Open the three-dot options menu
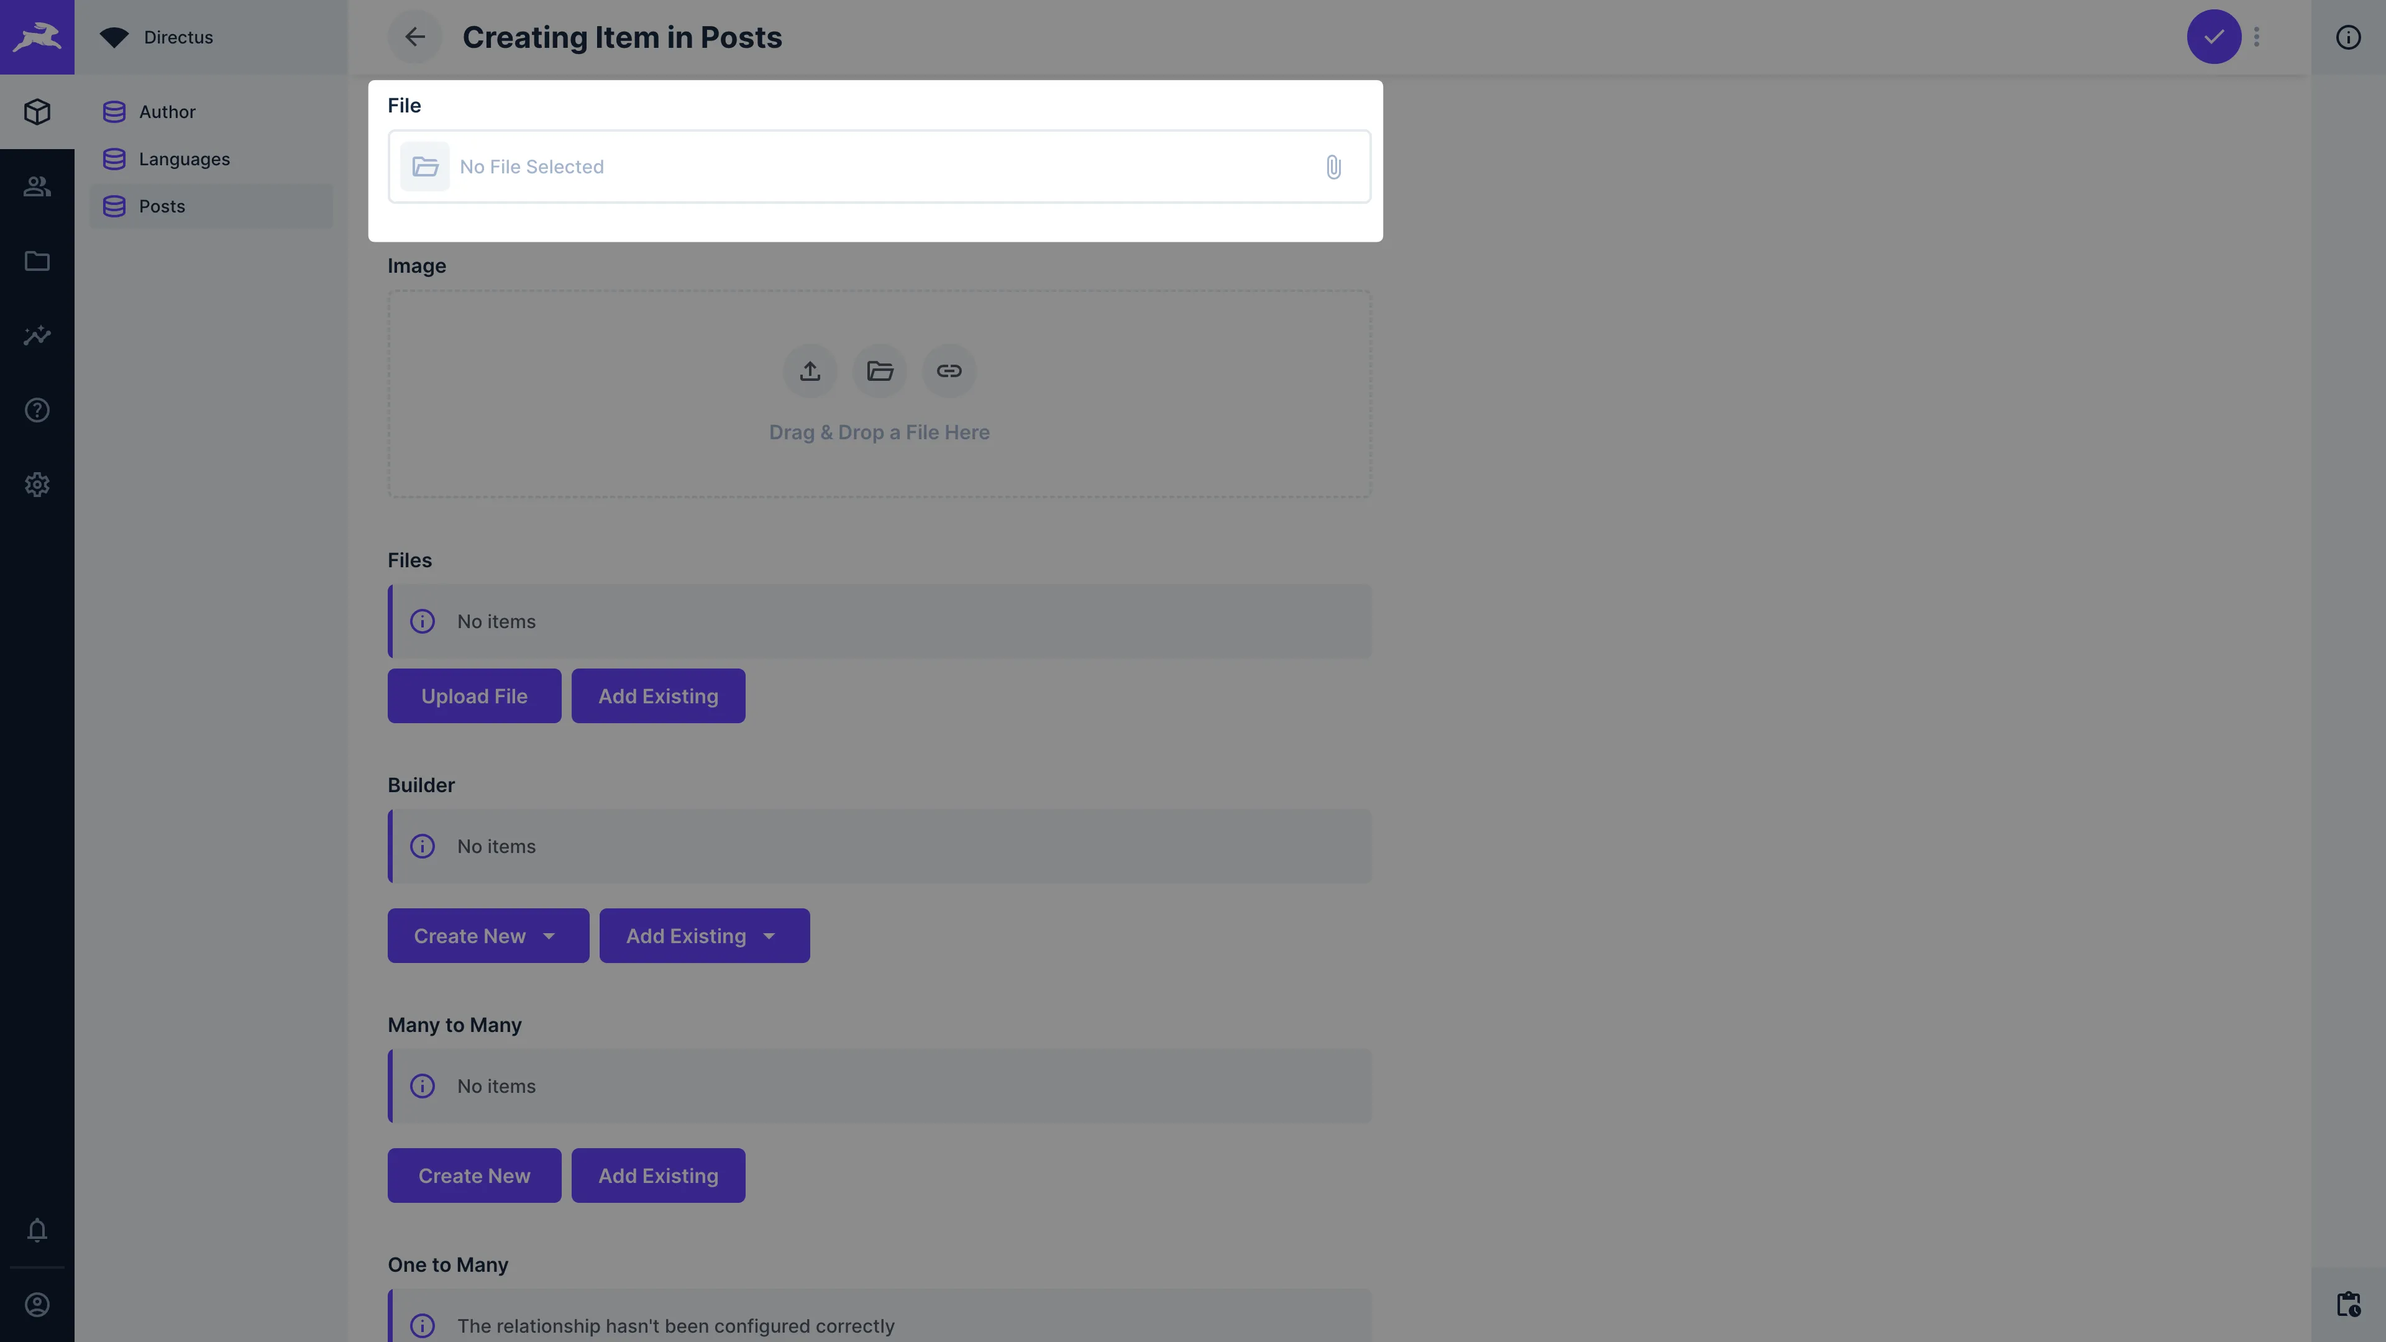The image size is (2386, 1342). tap(2256, 37)
